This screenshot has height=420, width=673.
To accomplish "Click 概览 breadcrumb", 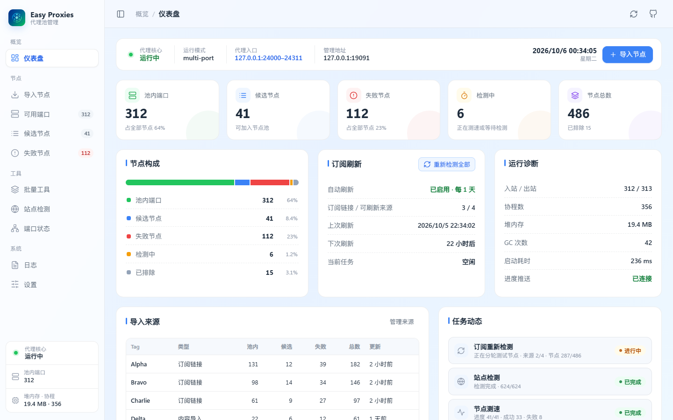I will point(142,14).
